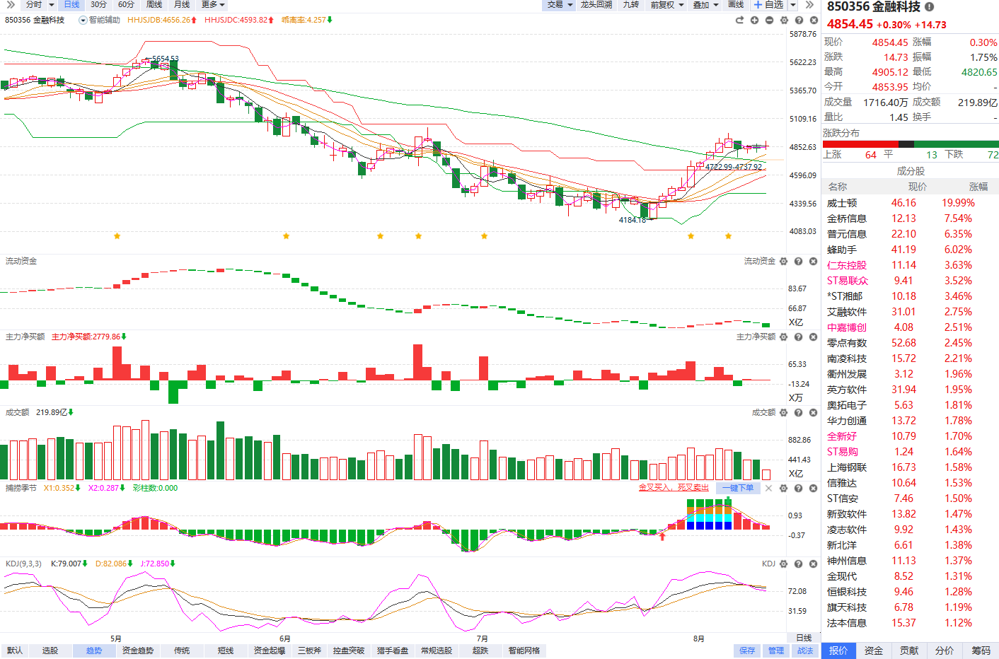The width and height of the screenshot is (999, 659).
Task: Expand the 更多 period dropdown
Action: (x=213, y=4)
